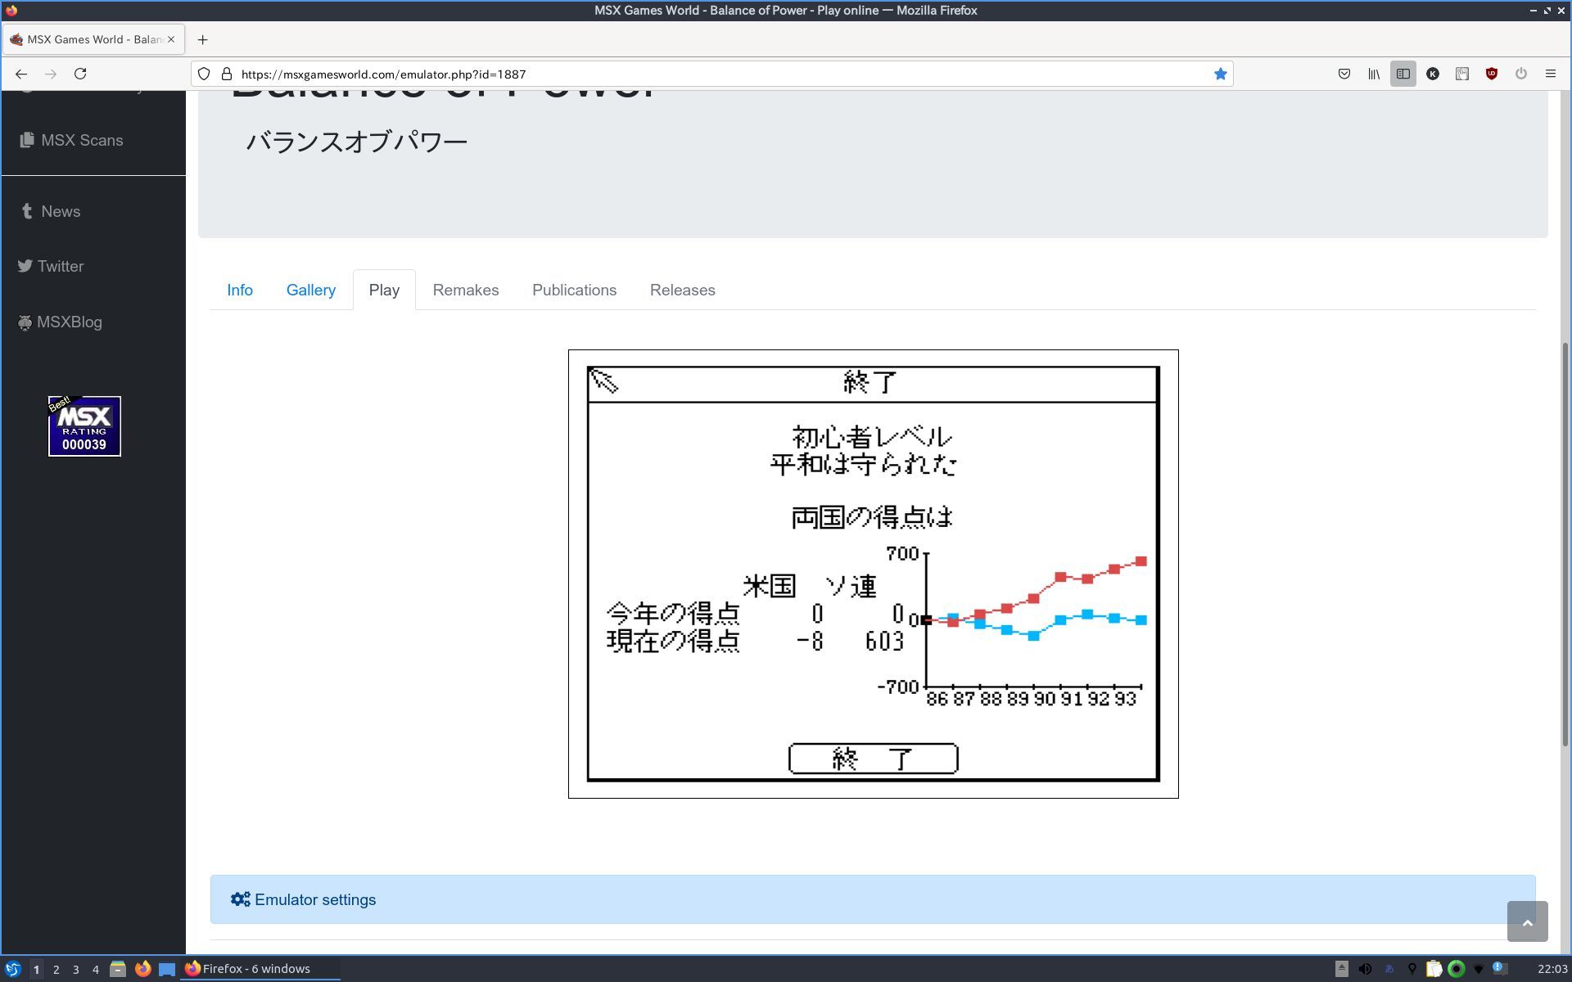This screenshot has width=1572, height=982.
Task: Switch to the Info tab
Action: tap(240, 290)
